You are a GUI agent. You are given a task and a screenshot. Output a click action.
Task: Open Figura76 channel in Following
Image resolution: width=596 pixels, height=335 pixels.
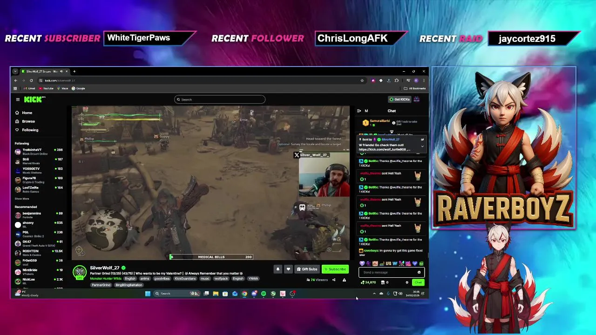39,180
